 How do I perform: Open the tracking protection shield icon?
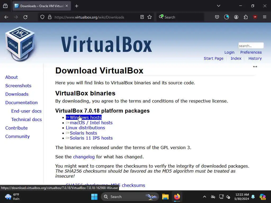coord(42,17)
